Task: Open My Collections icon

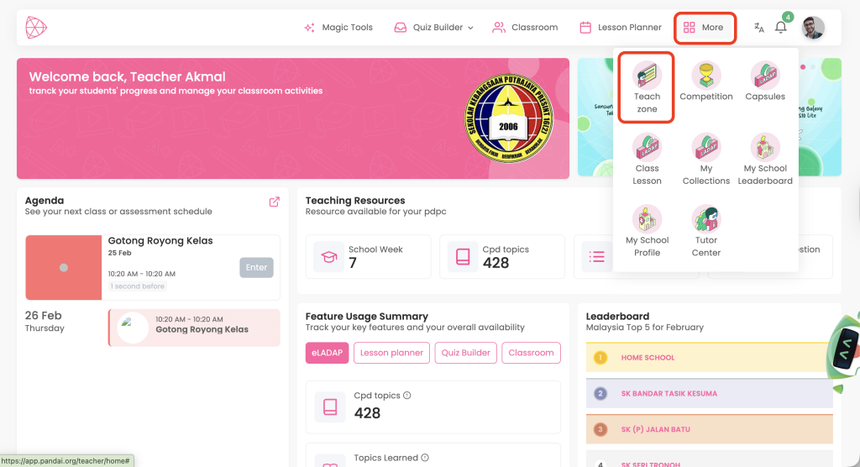Action: tap(705, 148)
